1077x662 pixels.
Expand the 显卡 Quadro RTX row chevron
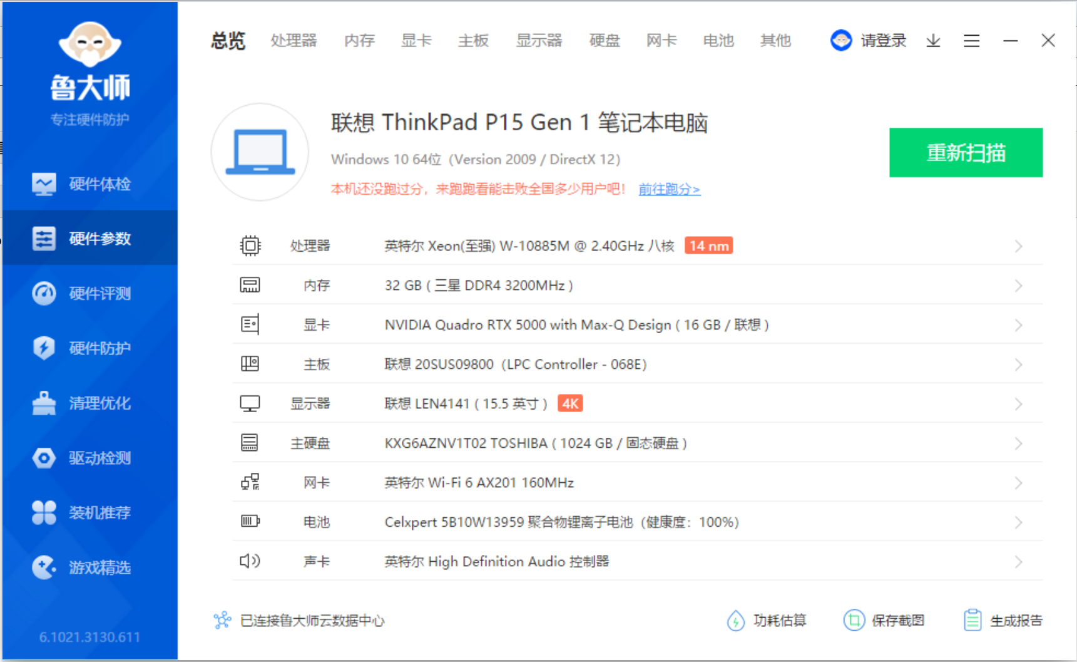pyautogui.click(x=1019, y=325)
